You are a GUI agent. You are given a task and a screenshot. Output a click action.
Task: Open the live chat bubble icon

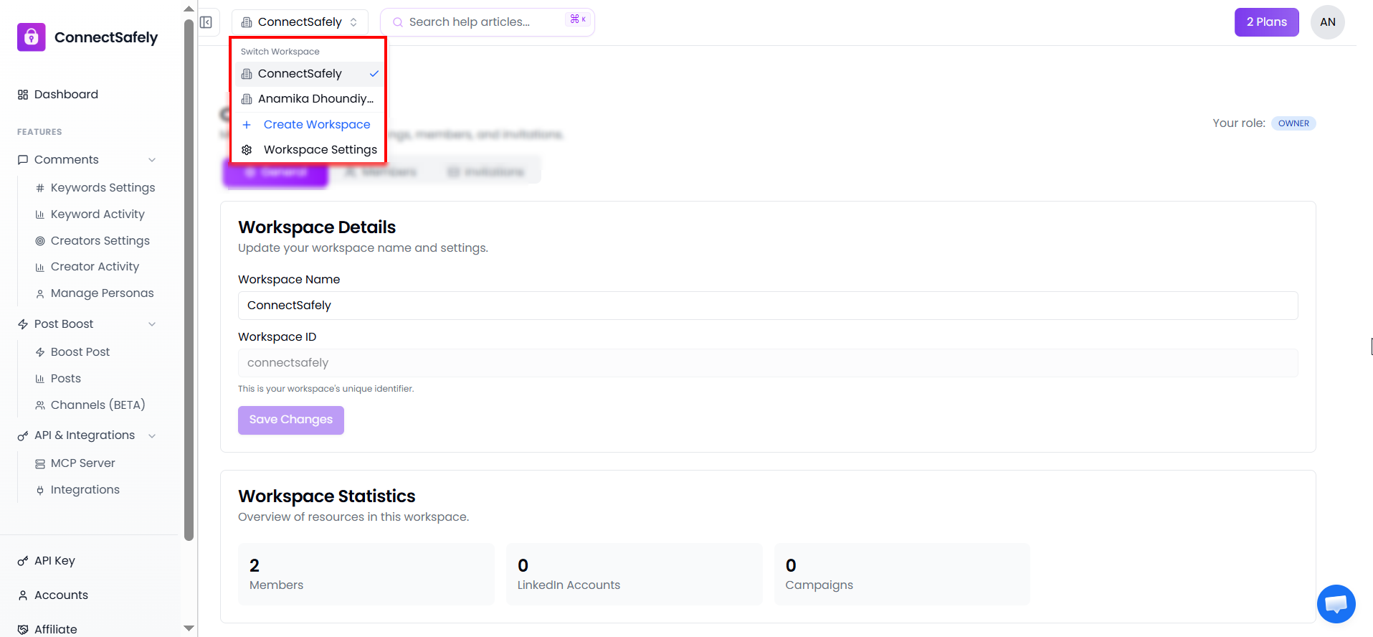(x=1336, y=604)
